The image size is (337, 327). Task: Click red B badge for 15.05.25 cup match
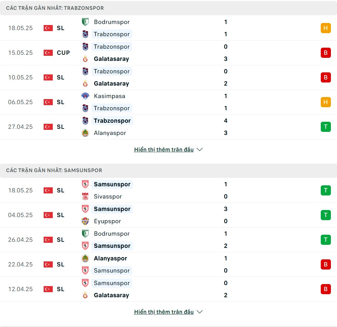(x=325, y=53)
